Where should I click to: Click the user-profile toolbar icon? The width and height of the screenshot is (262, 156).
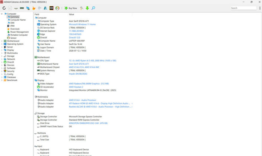click(45, 8)
